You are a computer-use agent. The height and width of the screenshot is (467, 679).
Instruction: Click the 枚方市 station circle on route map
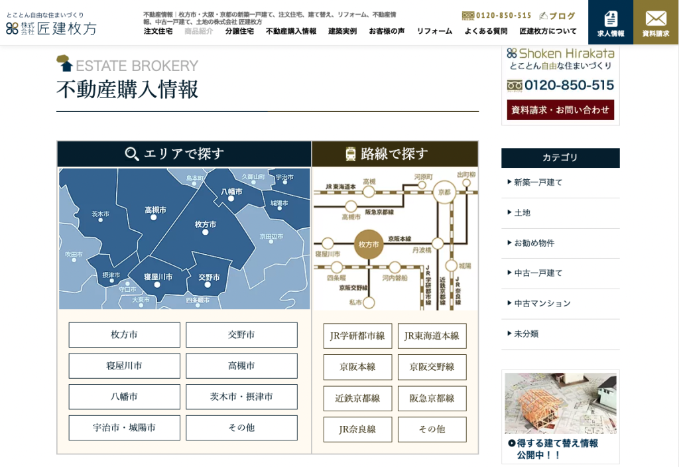click(x=369, y=244)
